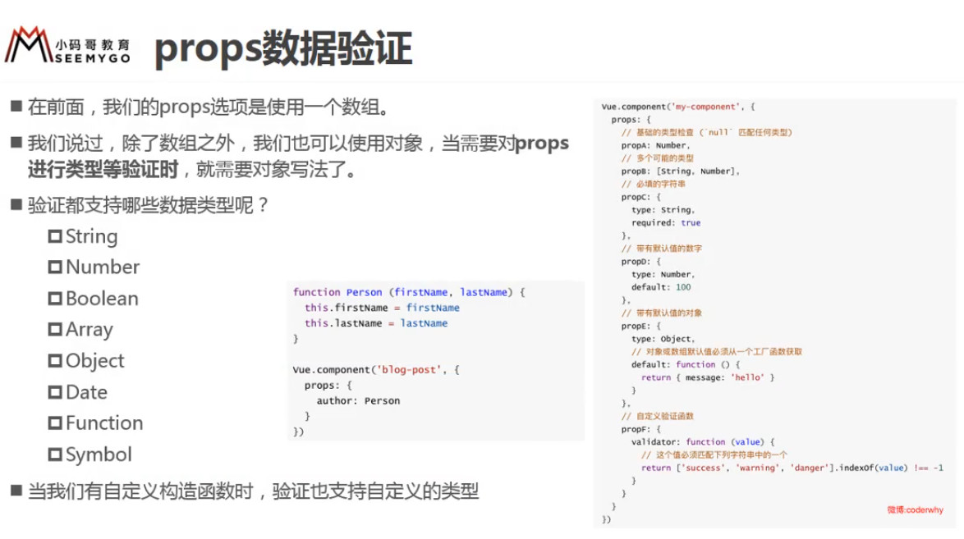This screenshot has width=964, height=539.
Task: Select the code line 'propA: Number,'
Action: 655,146
